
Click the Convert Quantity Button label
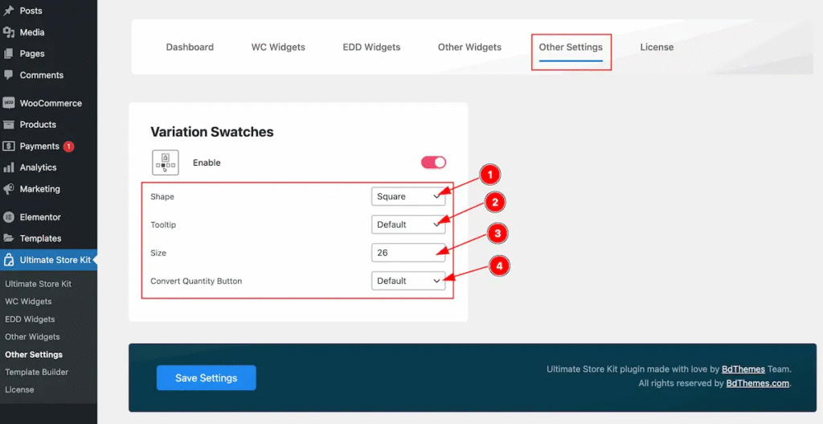[x=196, y=281]
